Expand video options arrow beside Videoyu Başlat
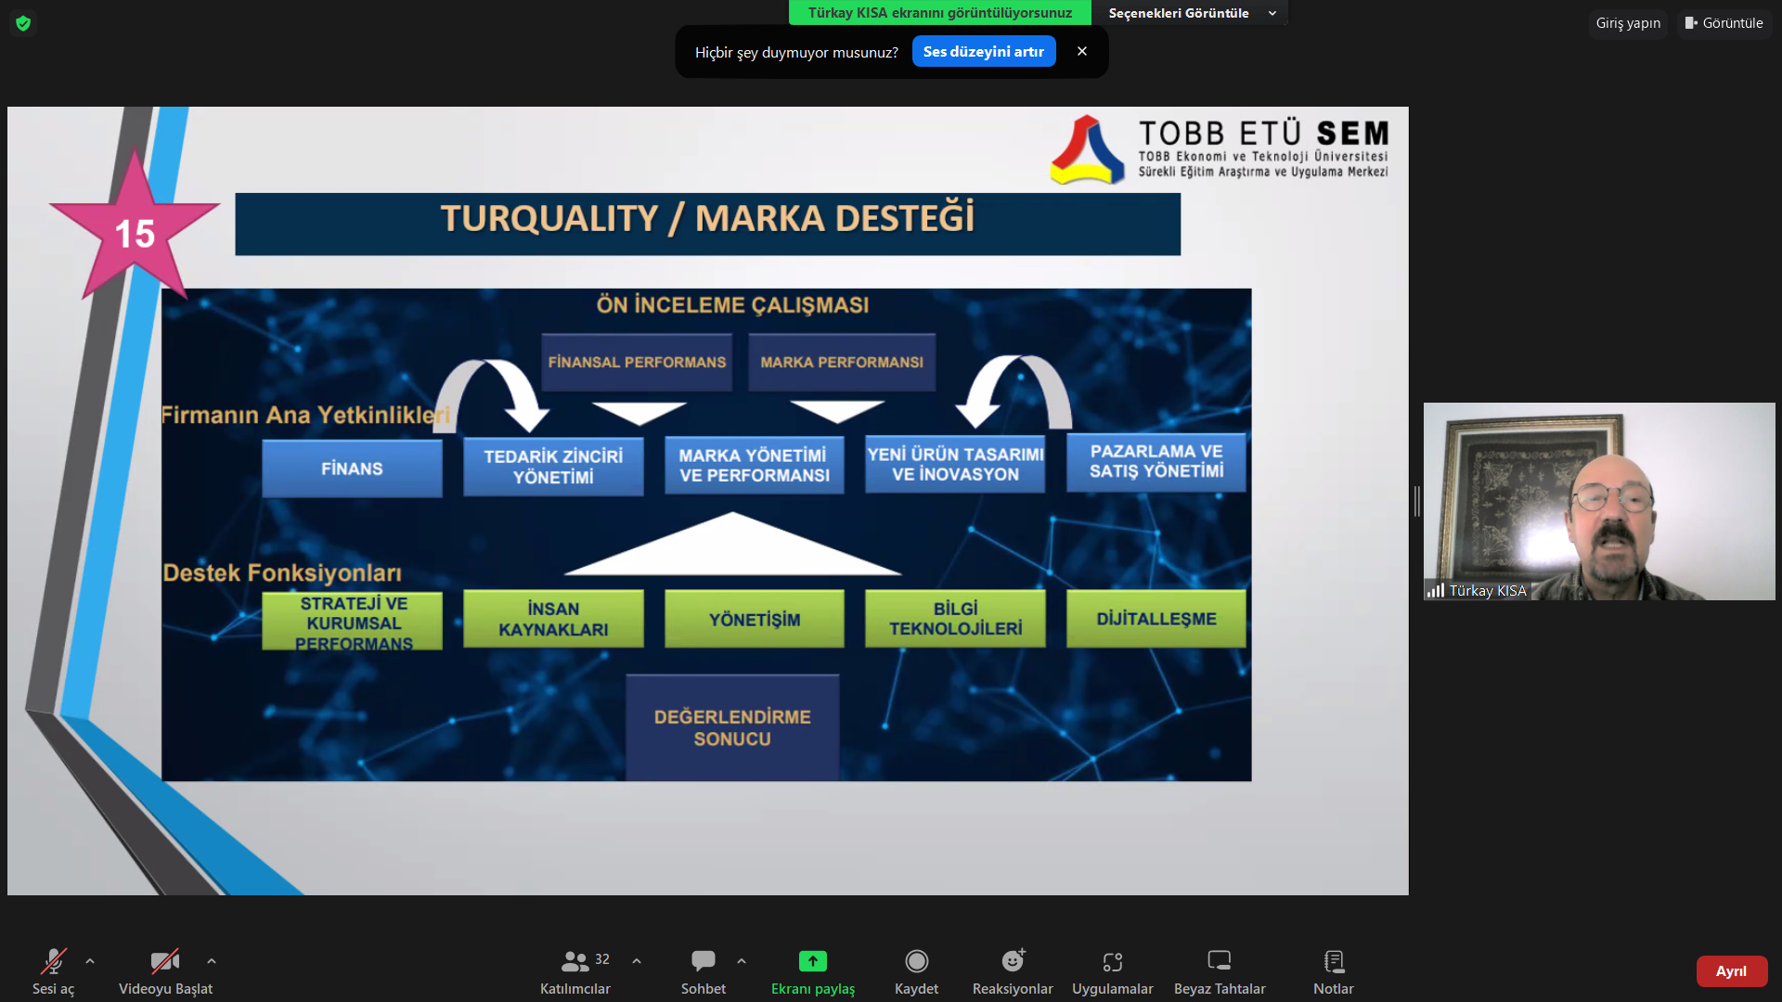This screenshot has height=1002, width=1782. [x=212, y=962]
